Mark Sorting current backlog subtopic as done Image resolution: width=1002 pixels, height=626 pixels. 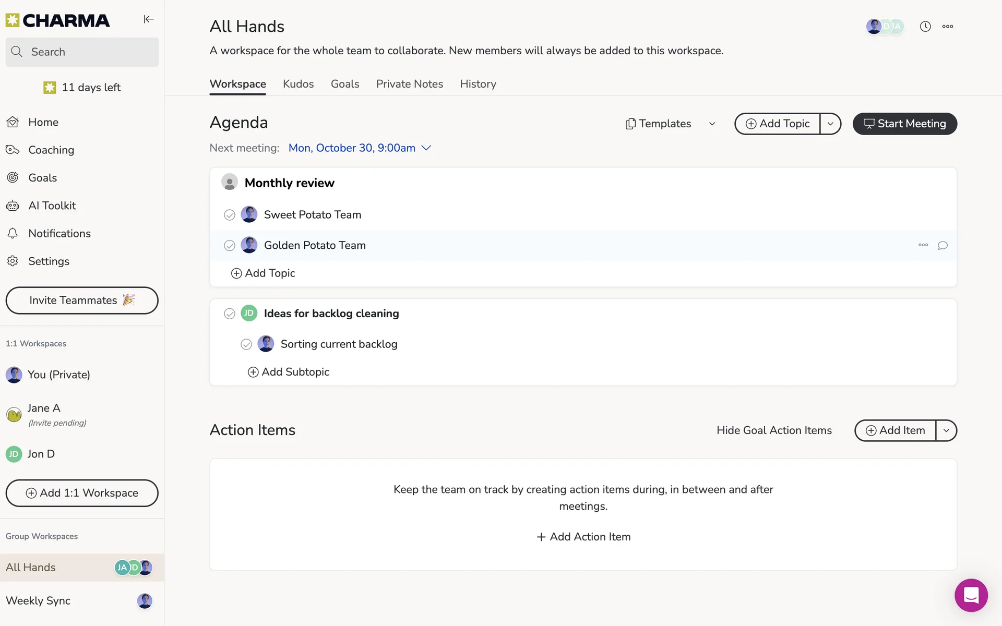246,344
